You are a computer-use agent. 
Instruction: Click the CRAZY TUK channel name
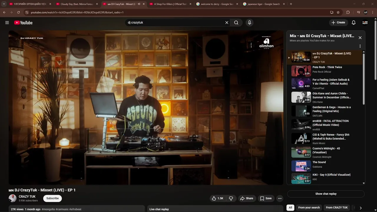tap(27, 197)
